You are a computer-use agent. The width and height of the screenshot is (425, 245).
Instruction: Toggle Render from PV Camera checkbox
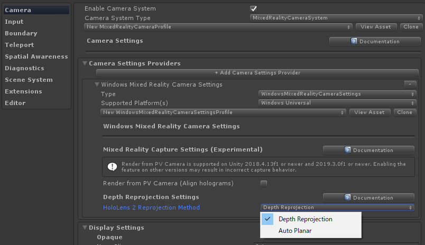pos(264,184)
